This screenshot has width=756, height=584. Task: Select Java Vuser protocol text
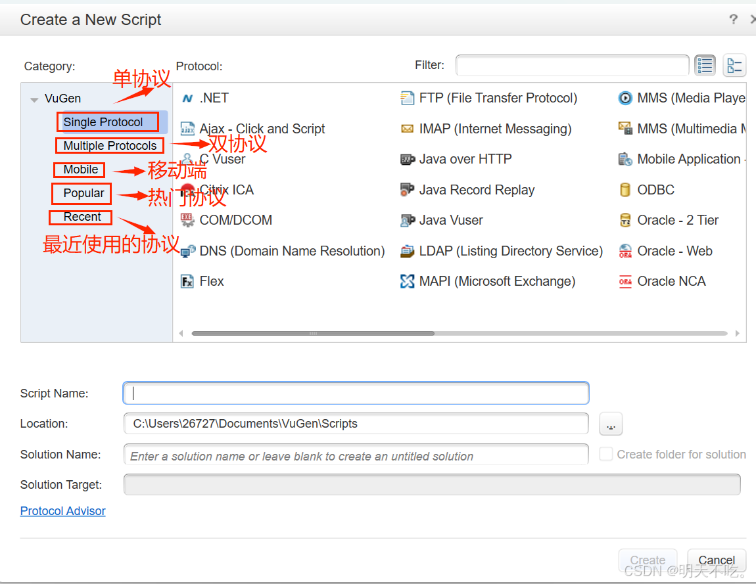[x=451, y=220]
